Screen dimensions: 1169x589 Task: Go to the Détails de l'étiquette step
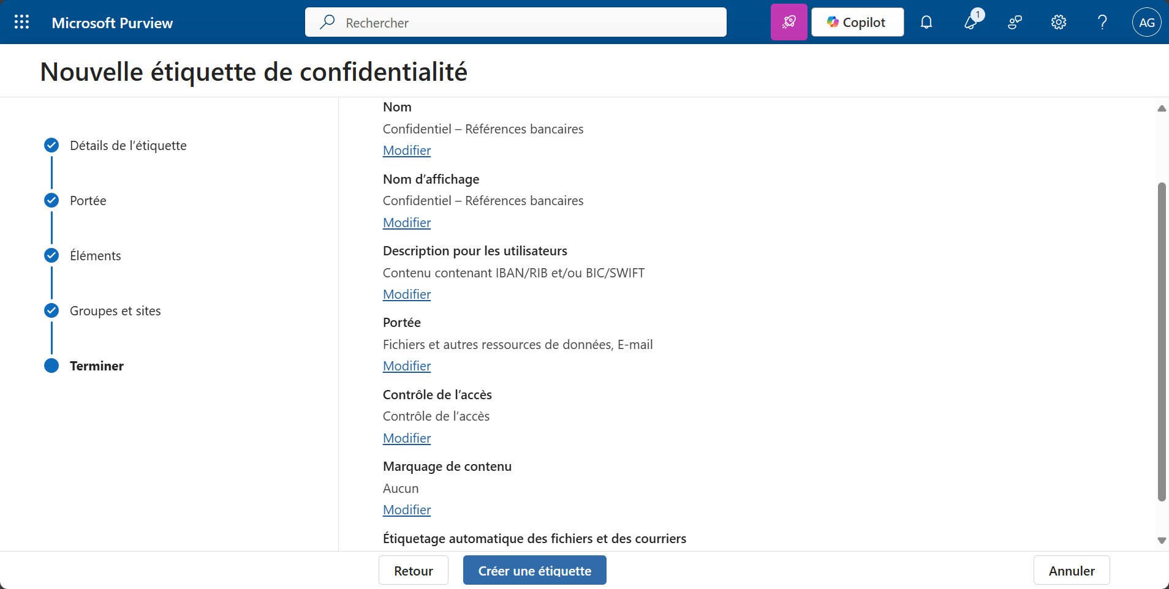click(128, 146)
